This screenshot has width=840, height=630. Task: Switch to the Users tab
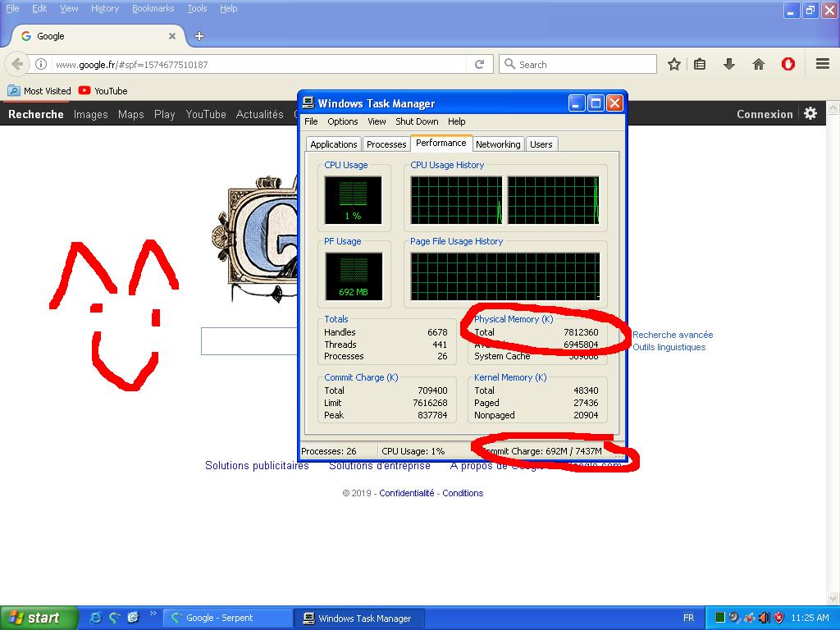541,144
